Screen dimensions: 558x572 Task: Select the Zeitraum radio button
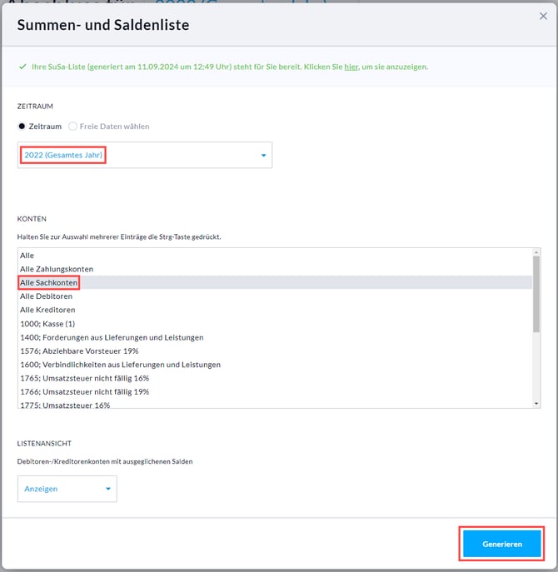coord(22,126)
